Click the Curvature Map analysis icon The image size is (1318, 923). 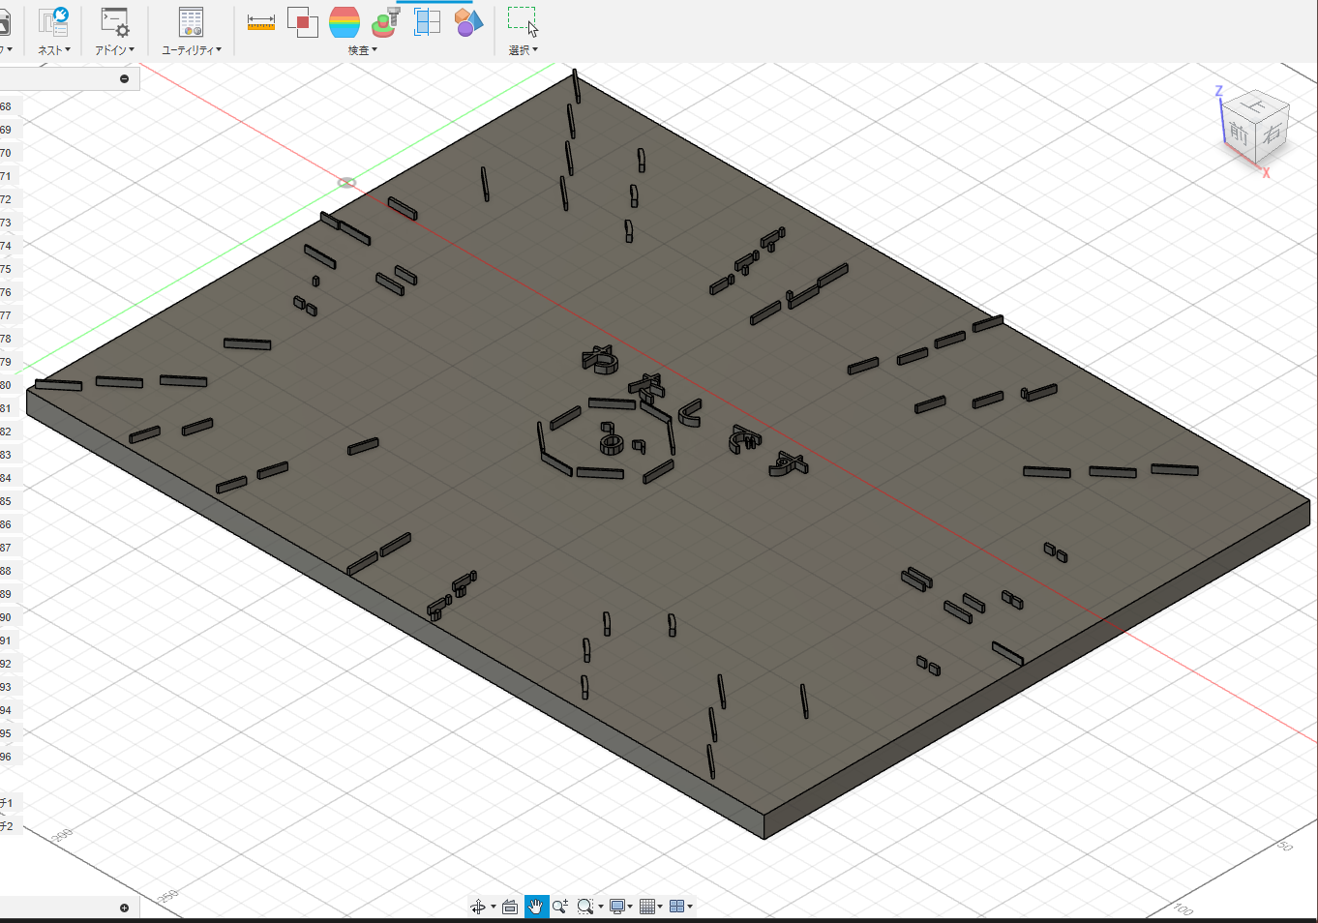tap(344, 21)
